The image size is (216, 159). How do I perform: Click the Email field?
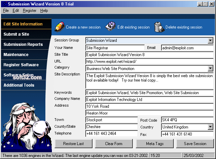click(187, 48)
